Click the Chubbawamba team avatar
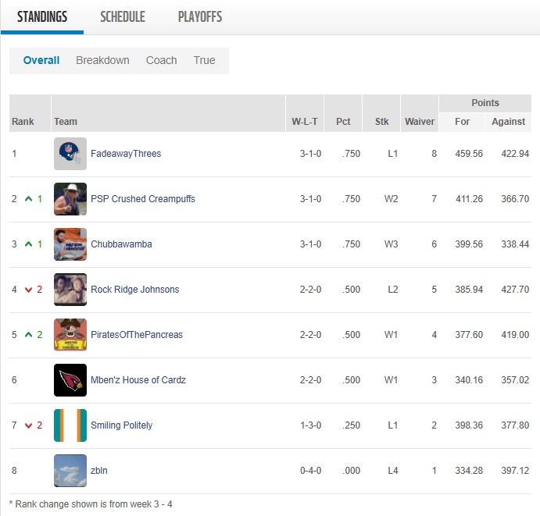Viewport: 540px width, 516px height. click(70, 244)
